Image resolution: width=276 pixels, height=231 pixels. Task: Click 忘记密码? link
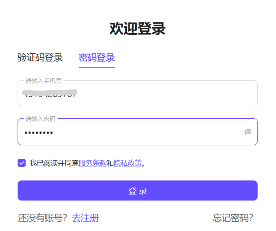[233, 218]
